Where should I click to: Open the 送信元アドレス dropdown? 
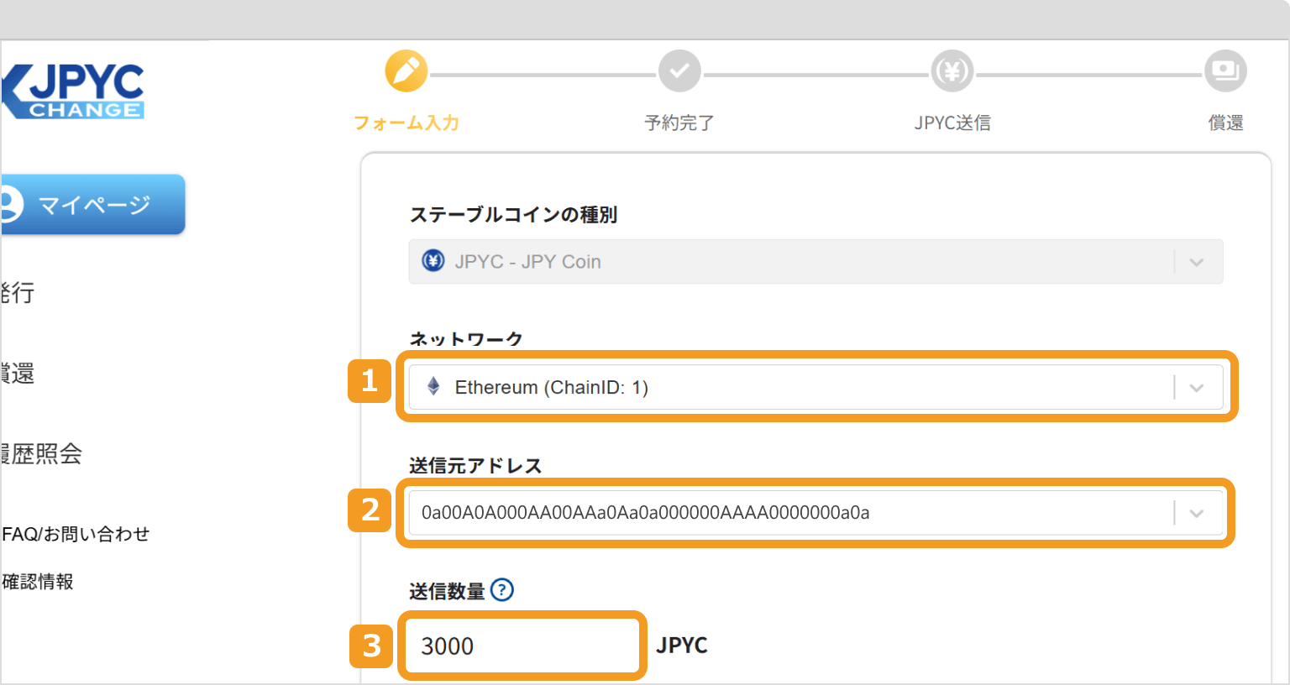(1196, 513)
